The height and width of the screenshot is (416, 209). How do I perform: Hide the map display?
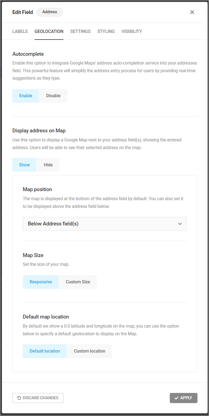(x=48, y=165)
